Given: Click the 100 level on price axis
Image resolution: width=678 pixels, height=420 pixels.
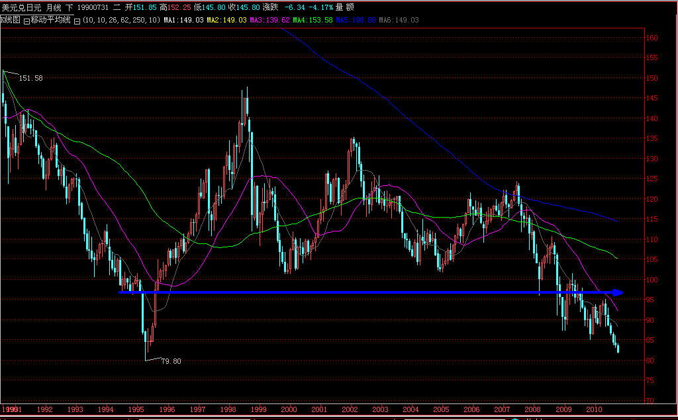Looking at the screenshot, I should pyautogui.click(x=652, y=280).
